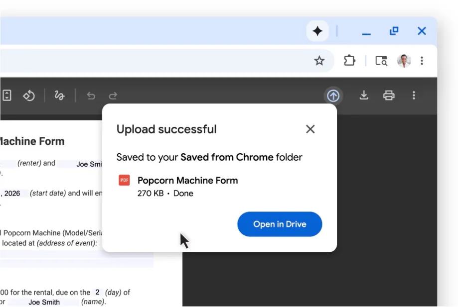
Task: Open Chrome's three-dot menu
Action: (x=422, y=61)
